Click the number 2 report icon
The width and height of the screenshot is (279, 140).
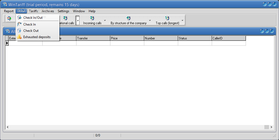tap(65, 18)
